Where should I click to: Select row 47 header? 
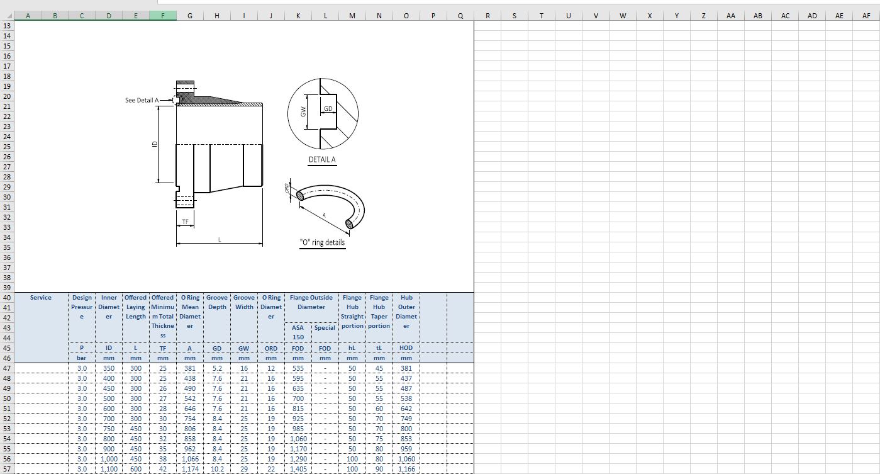pos(7,368)
